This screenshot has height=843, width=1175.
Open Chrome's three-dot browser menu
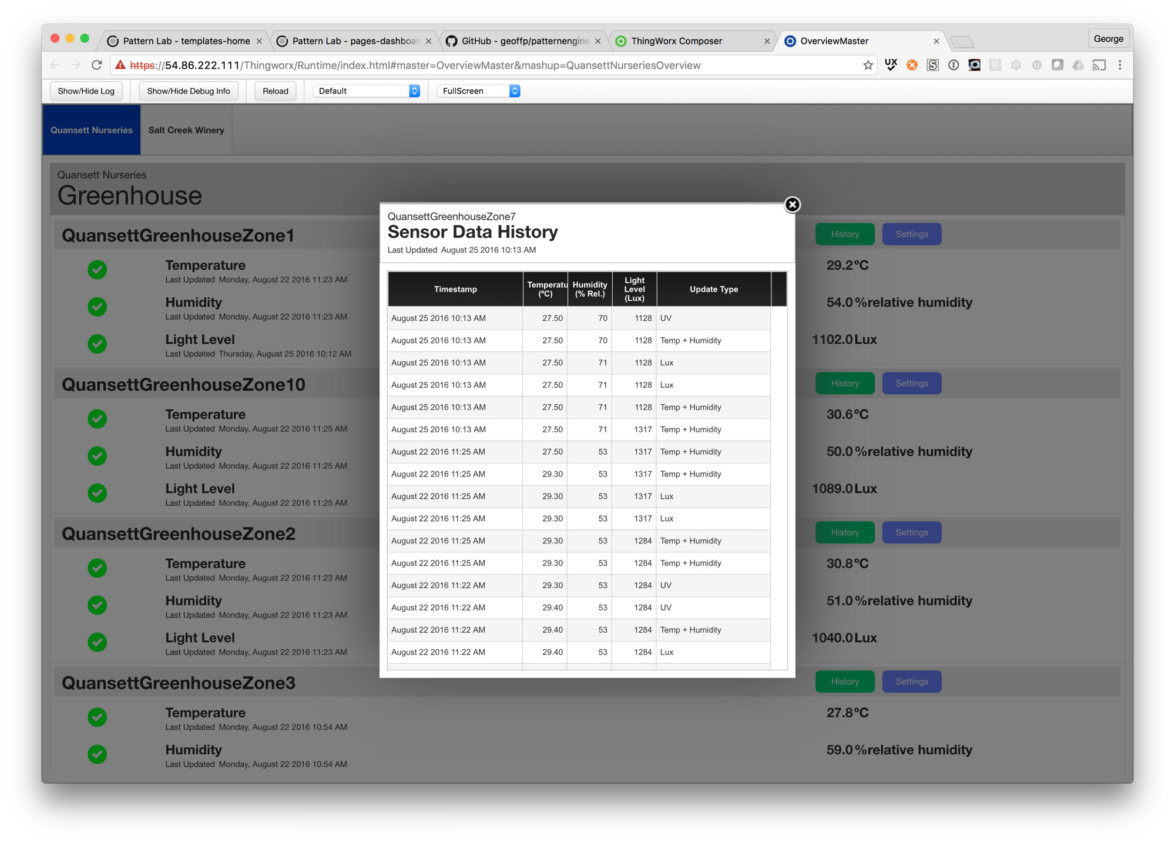[x=1120, y=65]
